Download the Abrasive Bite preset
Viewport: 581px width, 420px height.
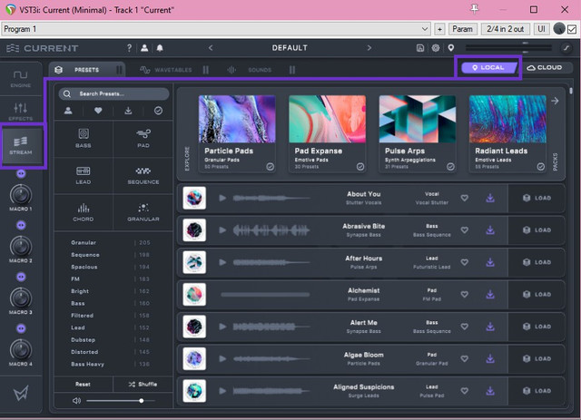coord(490,230)
